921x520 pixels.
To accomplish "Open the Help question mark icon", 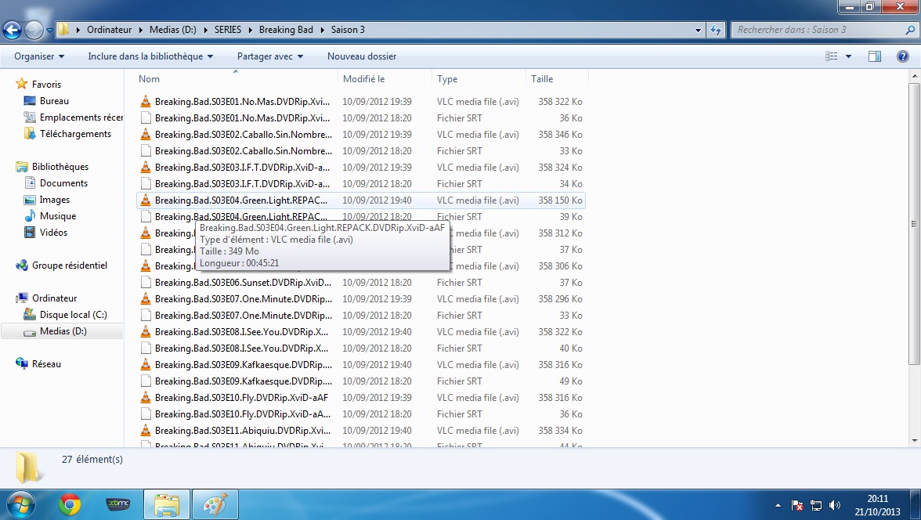I will [903, 56].
